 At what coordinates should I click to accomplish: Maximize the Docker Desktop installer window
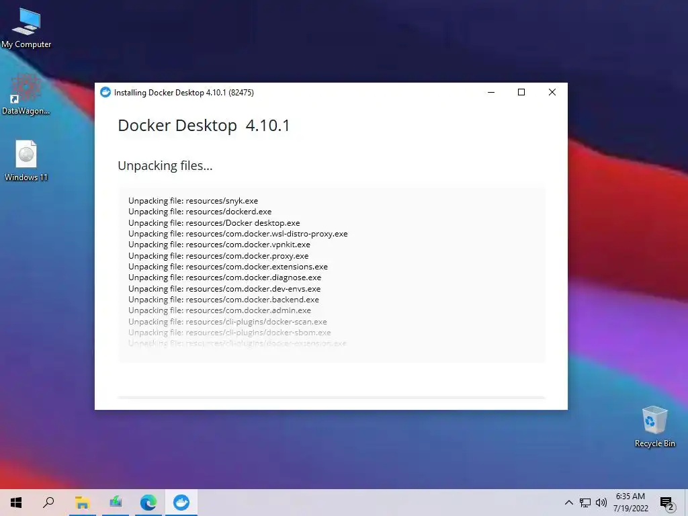pyautogui.click(x=521, y=92)
